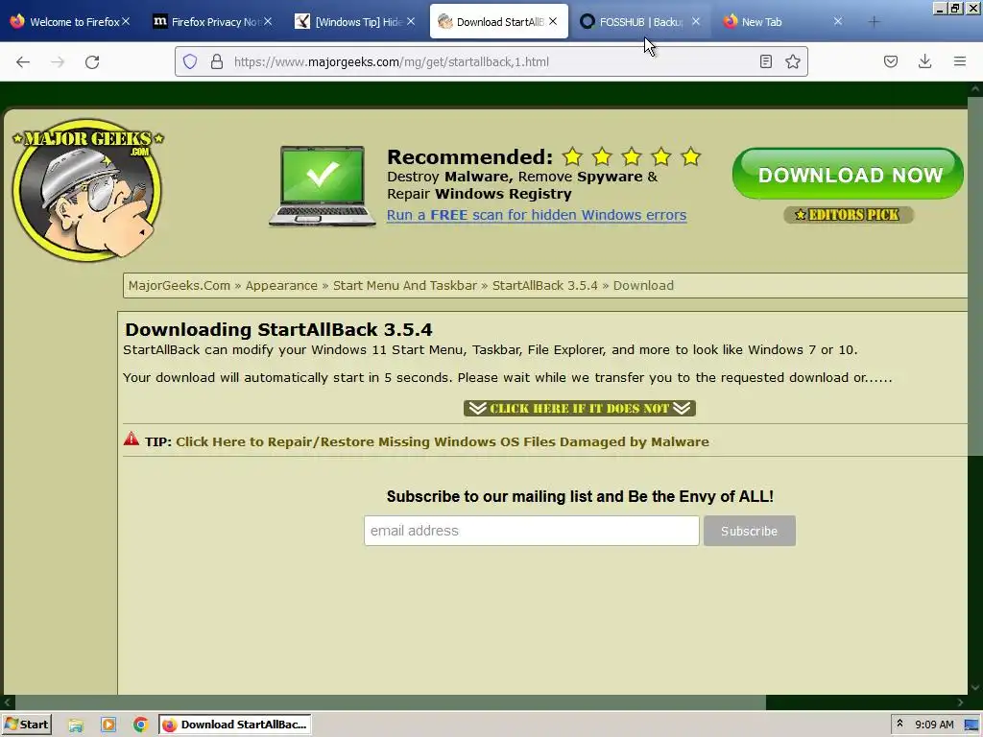The height and width of the screenshot is (737, 983).
Task: Click the scroll down arrow on page
Action: tap(975, 688)
